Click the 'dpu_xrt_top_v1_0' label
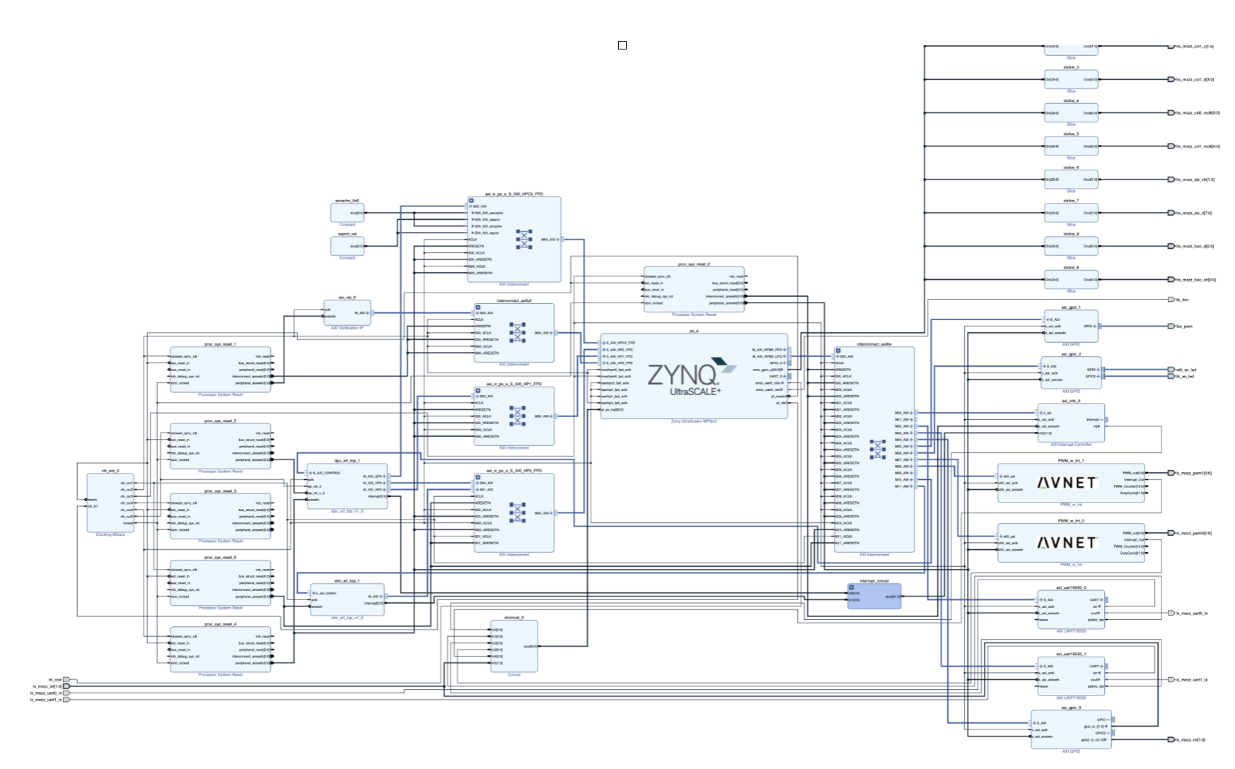 click(x=347, y=511)
